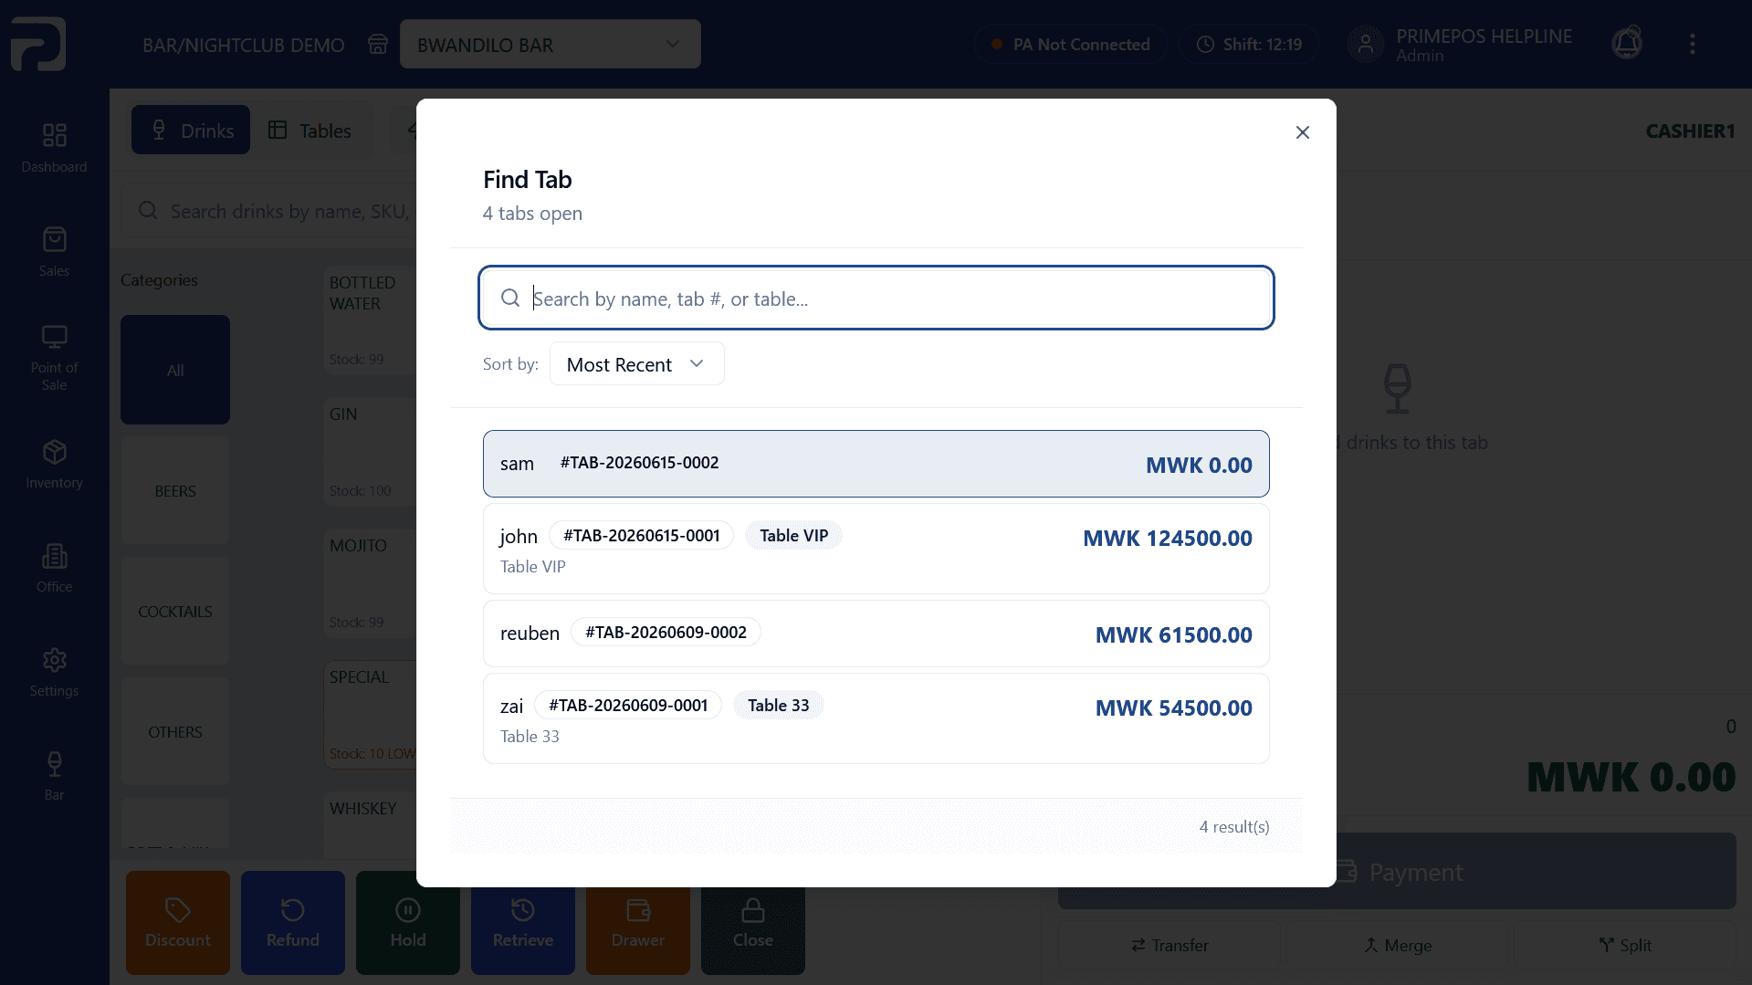Go to Point of Sale in sidebar

[x=54, y=358]
